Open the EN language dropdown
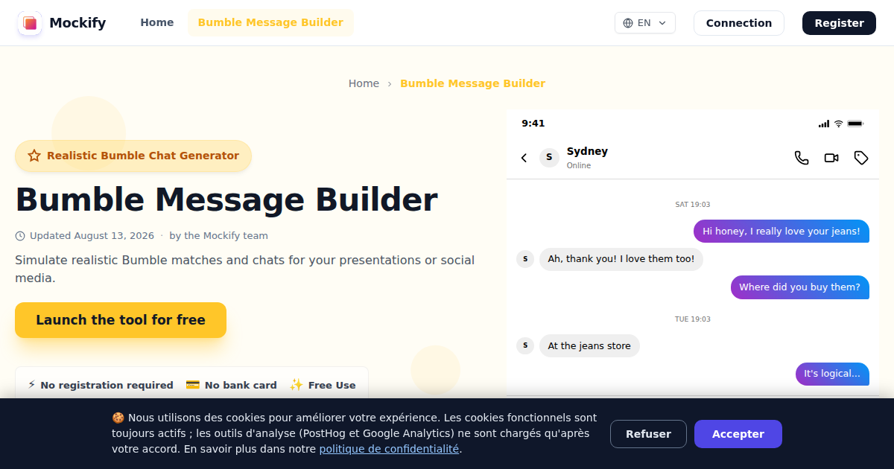The image size is (894, 469). pyautogui.click(x=645, y=23)
